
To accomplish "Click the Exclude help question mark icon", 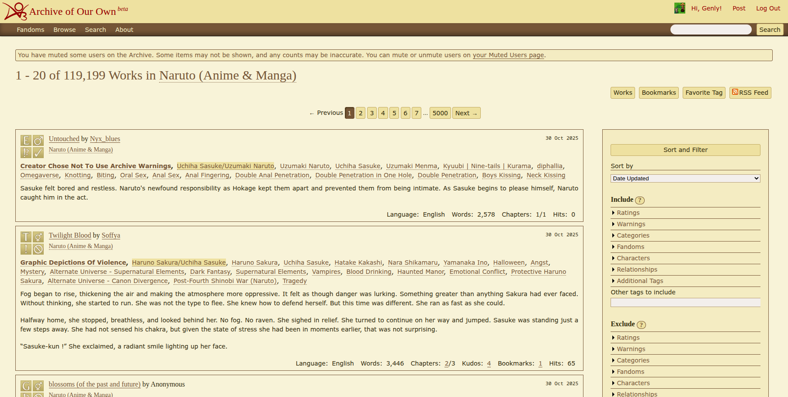I will click(x=641, y=325).
